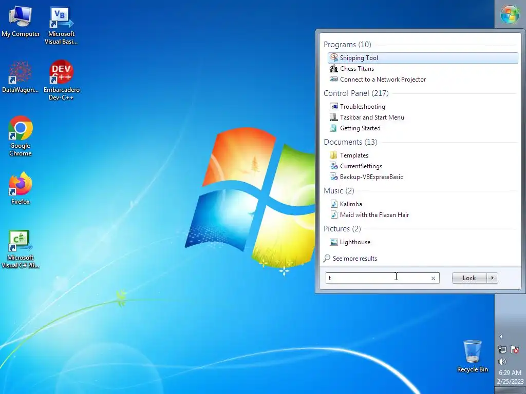Click See more results link
Image resolution: width=526 pixels, height=394 pixels.
click(355, 259)
